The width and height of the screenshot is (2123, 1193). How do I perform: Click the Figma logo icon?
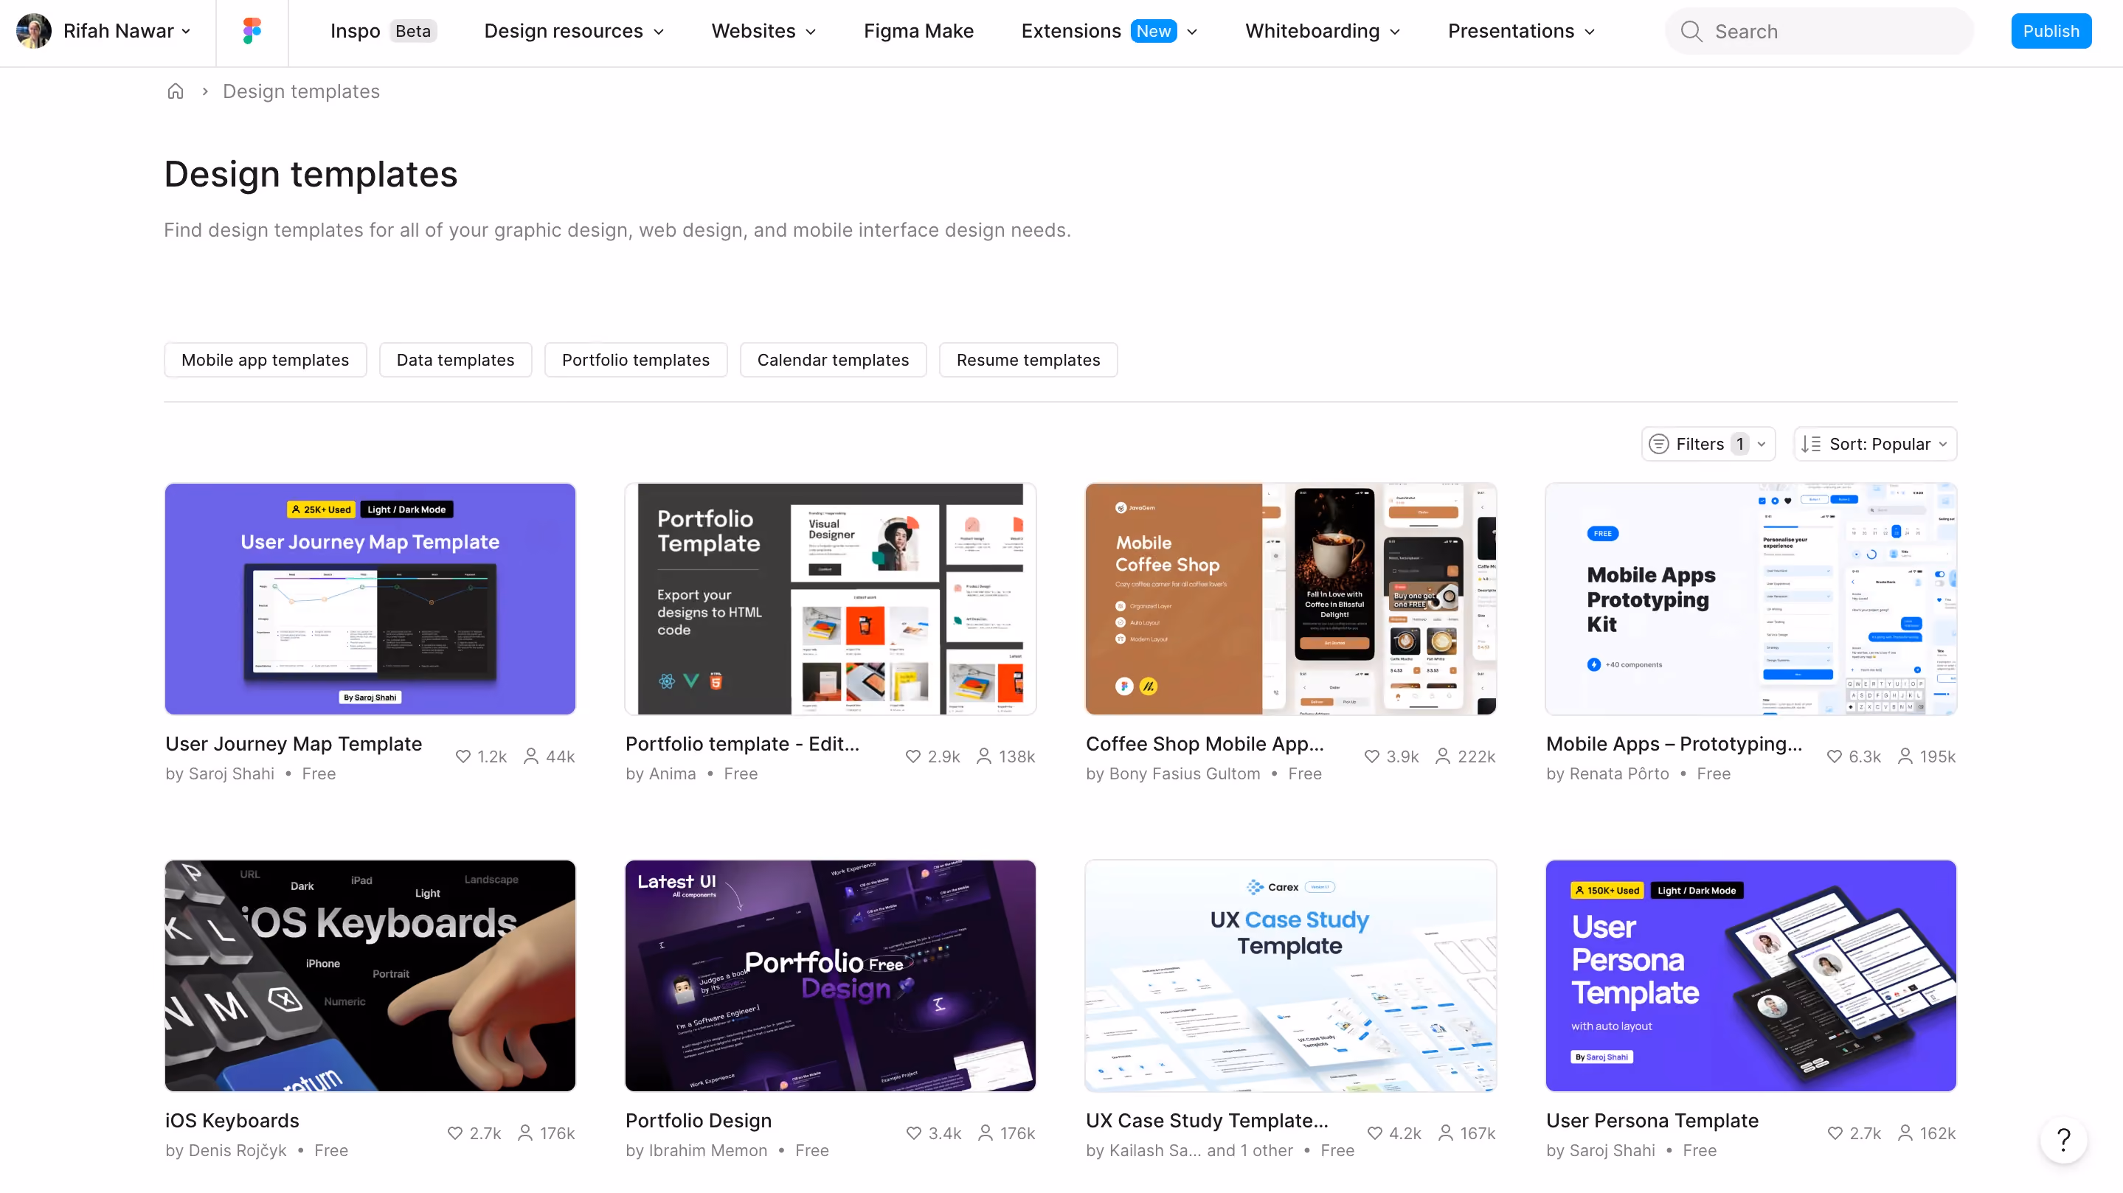coord(252,31)
